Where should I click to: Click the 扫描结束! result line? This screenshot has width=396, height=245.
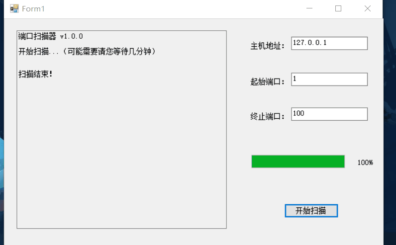click(35, 74)
